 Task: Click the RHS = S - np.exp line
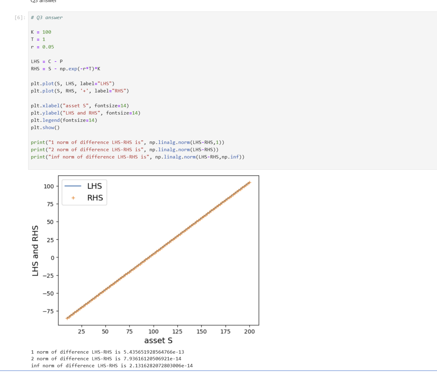(x=66, y=69)
